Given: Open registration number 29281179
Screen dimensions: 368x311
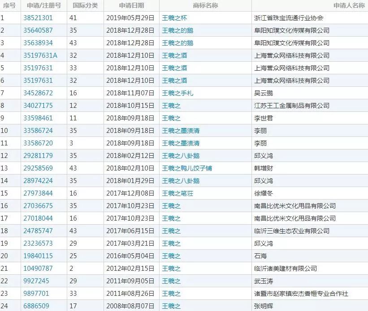Looking at the screenshot, I should coord(38,156).
